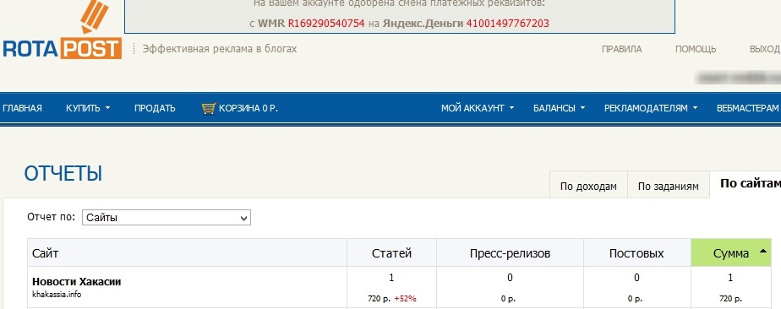
Task: Expand the Балансы menu
Action: (559, 108)
